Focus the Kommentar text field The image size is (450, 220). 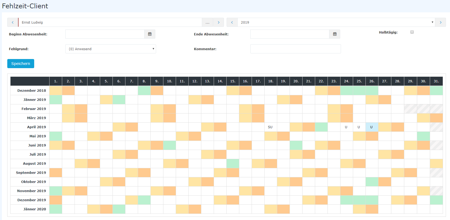296,49
